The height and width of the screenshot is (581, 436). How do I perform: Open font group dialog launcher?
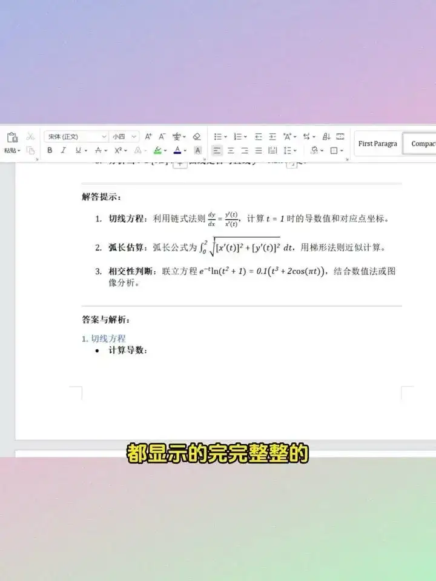click(x=204, y=159)
